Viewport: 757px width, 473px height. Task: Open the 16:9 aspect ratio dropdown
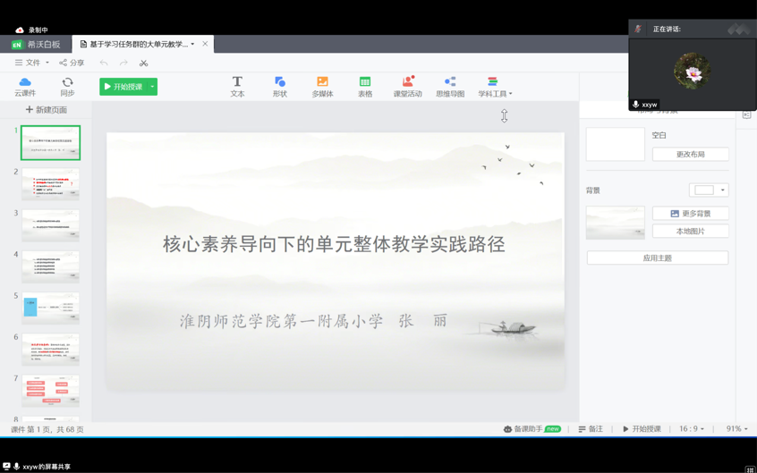click(x=692, y=429)
